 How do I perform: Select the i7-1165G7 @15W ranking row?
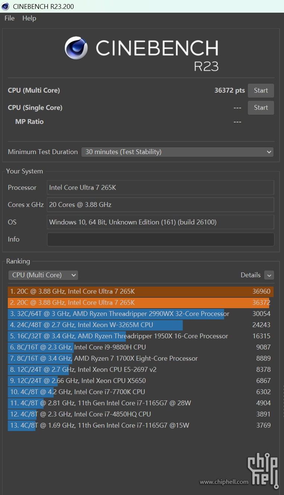pos(141,425)
